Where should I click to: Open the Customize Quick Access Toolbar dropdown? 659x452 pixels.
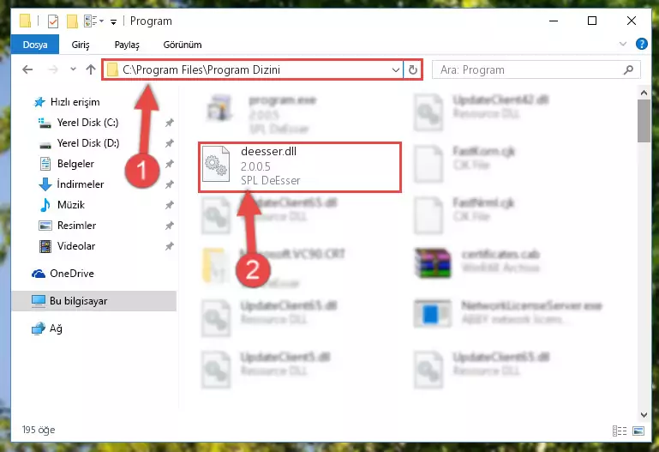coord(113,21)
